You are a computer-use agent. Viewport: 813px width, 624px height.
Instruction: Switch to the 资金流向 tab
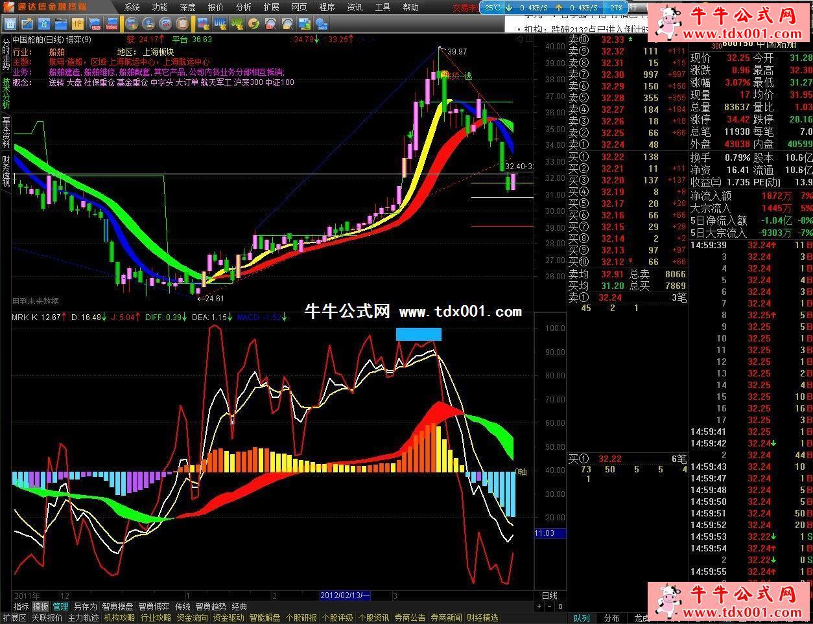[193, 618]
